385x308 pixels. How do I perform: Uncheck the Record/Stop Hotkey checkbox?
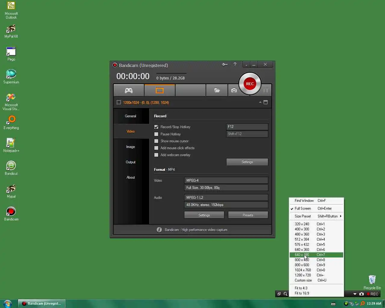coord(156,127)
